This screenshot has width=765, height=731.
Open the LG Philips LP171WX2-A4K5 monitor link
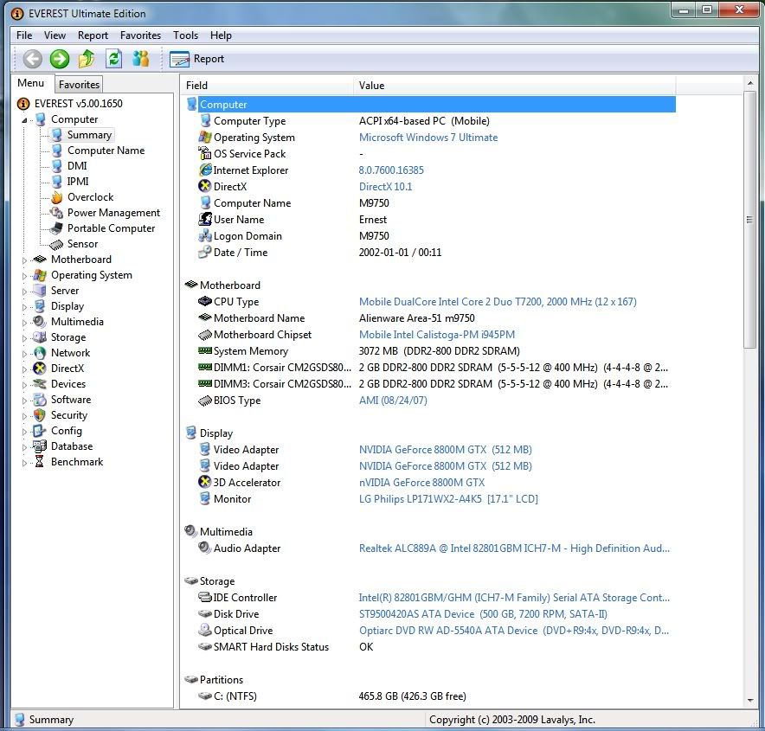coord(448,499)
